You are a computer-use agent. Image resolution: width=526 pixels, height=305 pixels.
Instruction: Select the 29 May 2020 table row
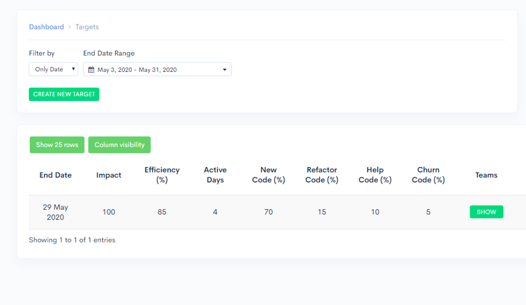[277, 212]
